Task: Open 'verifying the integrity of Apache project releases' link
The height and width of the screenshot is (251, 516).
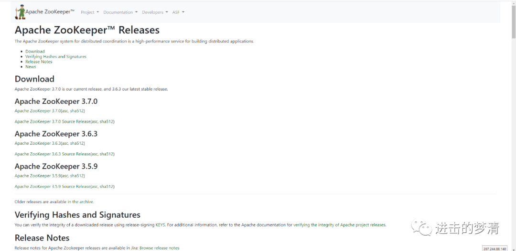Action: tap(339, 225)
